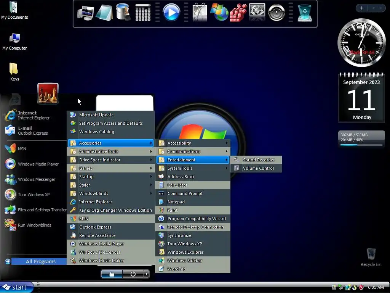Expand the Administrative Tools submenu
390x293 pixels.
tap(111, 151)
